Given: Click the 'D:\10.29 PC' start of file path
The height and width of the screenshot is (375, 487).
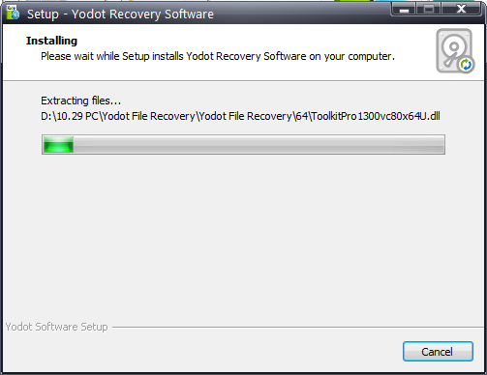Looking at the screenshot, I should point(70,116).
